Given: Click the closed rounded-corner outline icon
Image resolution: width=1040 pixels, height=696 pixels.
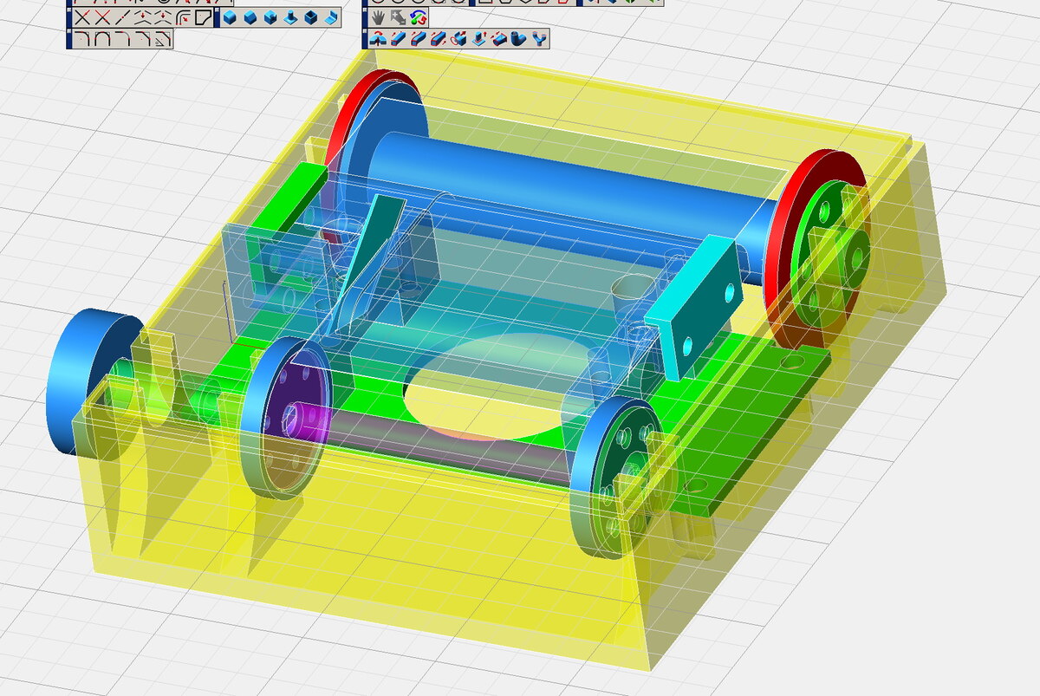Looking at the screenshot, I should 203,17.
